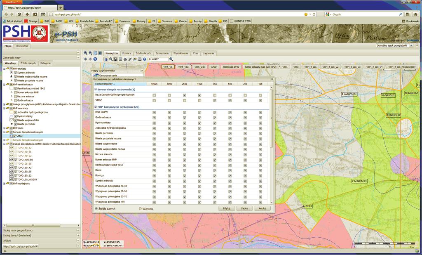Click the table grid toolbar icon
This screenshot has height=255, width=422.
click(x=120, y=59)
